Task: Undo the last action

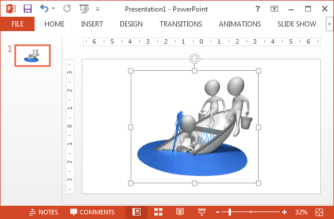Action: [44, 9]
